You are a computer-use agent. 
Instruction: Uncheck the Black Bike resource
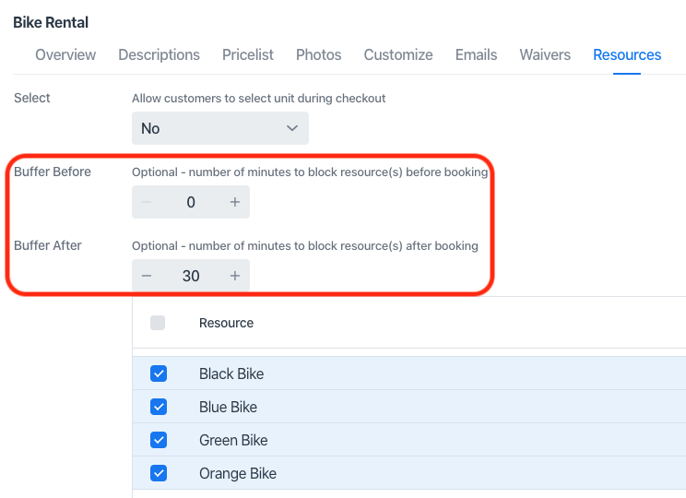coord(159,373)
